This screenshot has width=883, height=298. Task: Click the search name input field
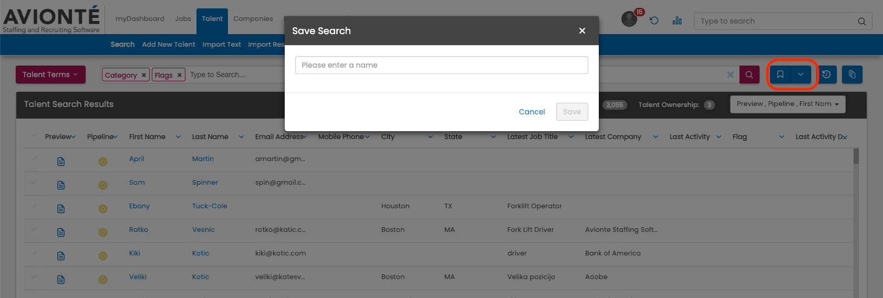[441, 65]
